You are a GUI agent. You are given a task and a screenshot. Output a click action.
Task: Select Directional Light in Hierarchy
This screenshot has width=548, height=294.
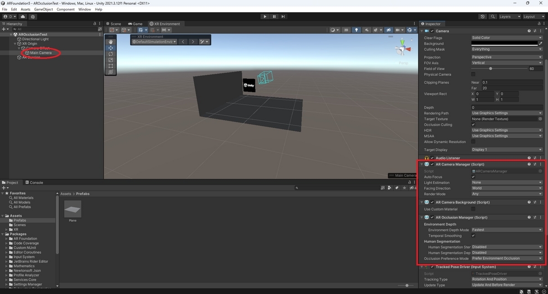click(35, 39)
